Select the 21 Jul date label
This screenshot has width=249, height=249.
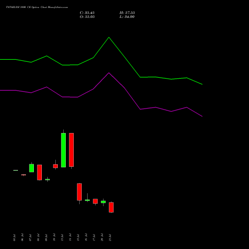click(110, 238)
